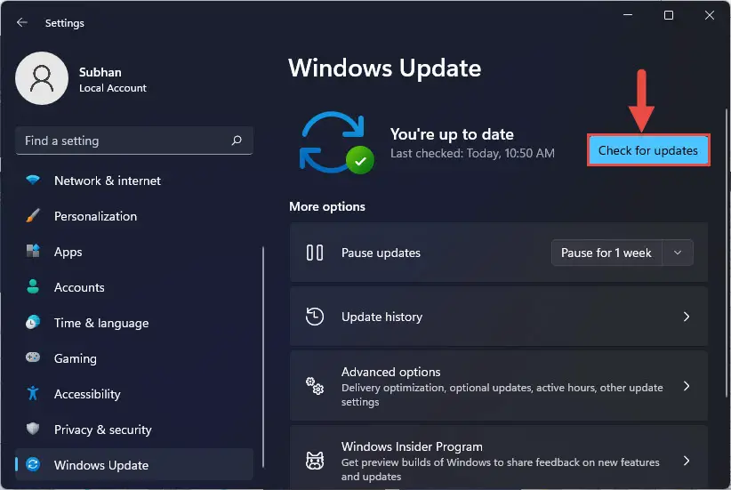Click the Gaming controller icon
This screenshot has width=731, height=490.
tap(33, 358)
